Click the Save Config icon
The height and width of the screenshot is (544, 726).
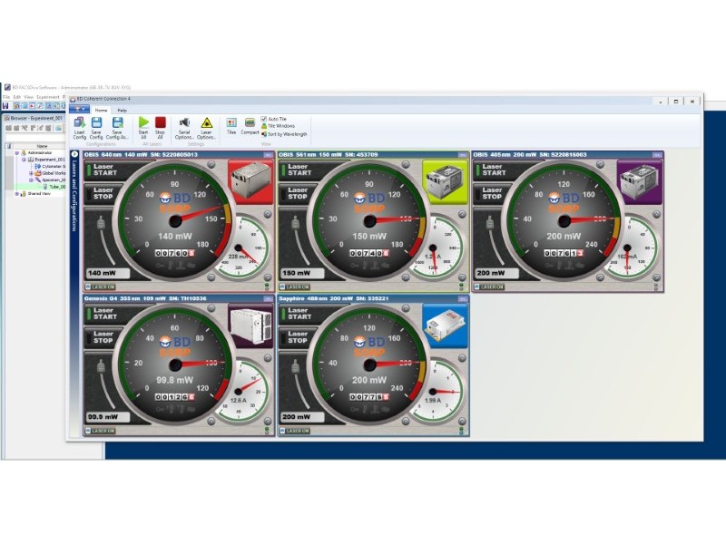tap(96, 128)
